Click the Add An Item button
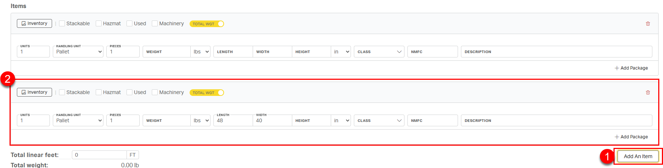 click(638, 156)
